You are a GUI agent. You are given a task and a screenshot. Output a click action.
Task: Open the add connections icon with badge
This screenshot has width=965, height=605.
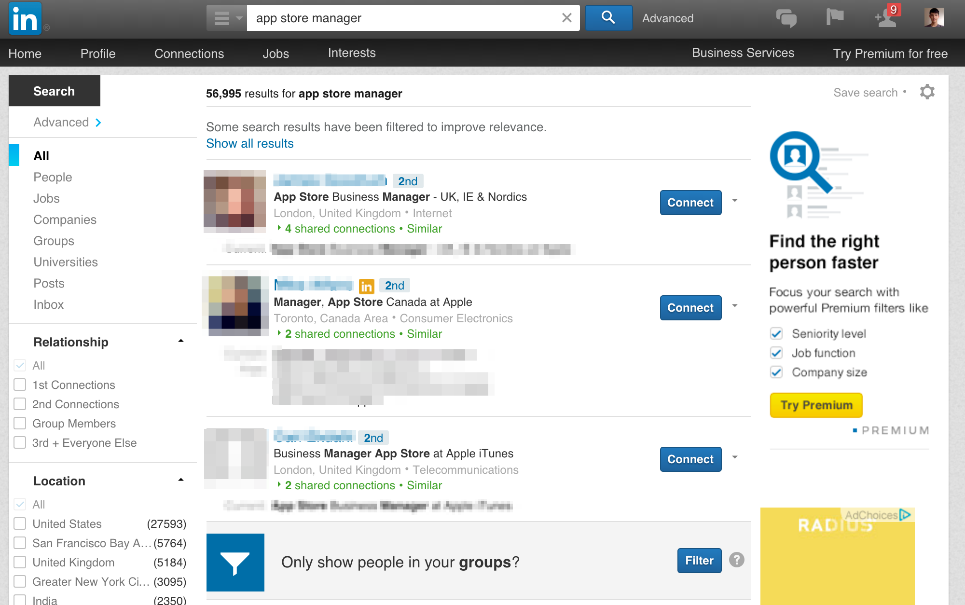point(887,16)
